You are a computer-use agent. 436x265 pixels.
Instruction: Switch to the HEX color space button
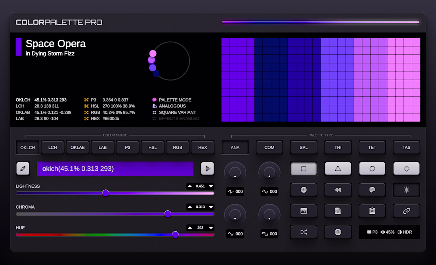(203, 148)
